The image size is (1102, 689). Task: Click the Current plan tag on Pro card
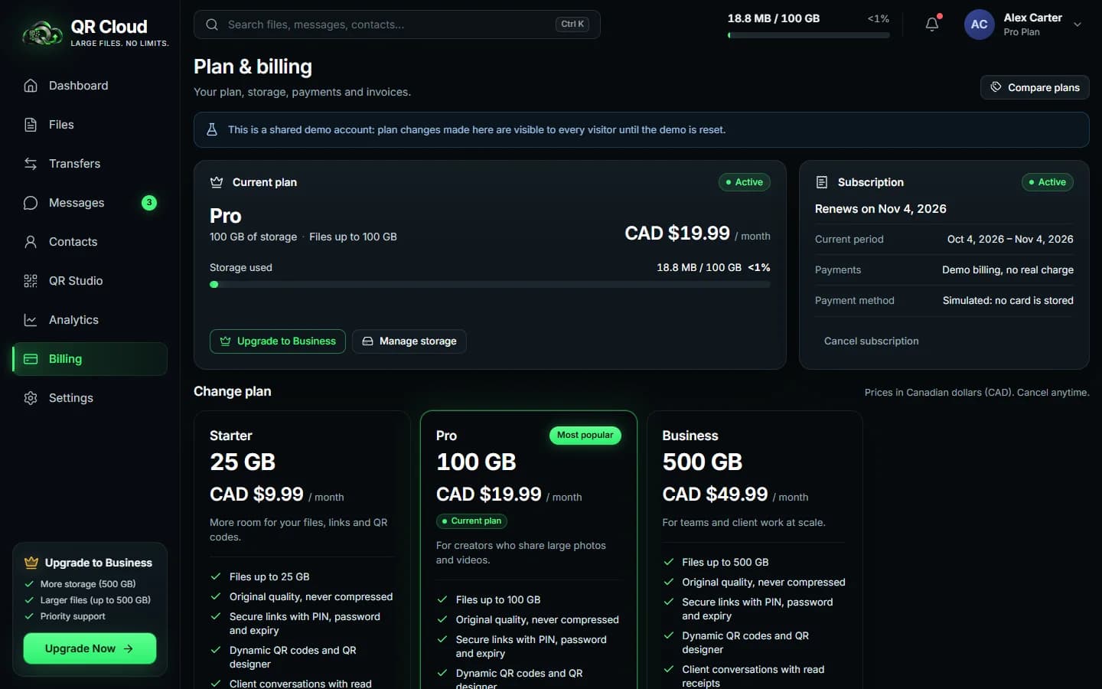[x=471, y=521]
